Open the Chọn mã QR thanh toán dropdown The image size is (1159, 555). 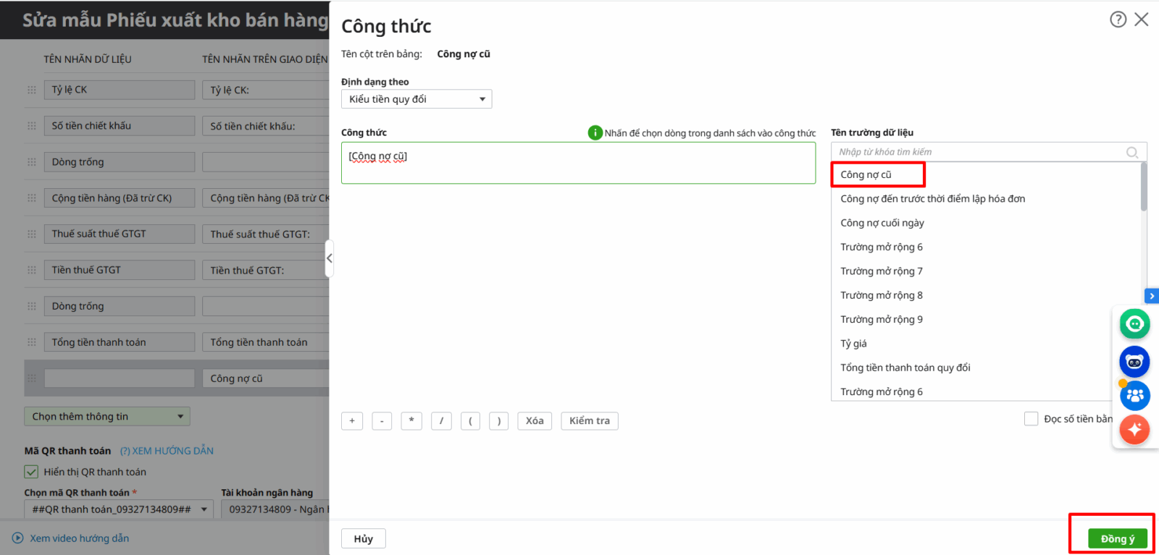tap(119, 509)
